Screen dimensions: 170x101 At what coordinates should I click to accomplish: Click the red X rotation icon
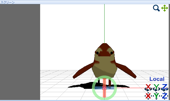tap(148, 88)
